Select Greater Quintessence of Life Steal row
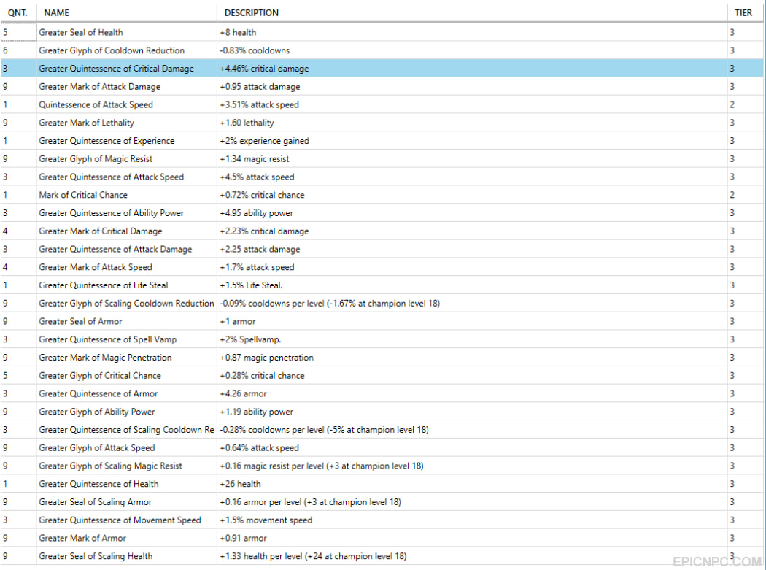This screenshot has width=766, height=570. (x=382, y=285)
